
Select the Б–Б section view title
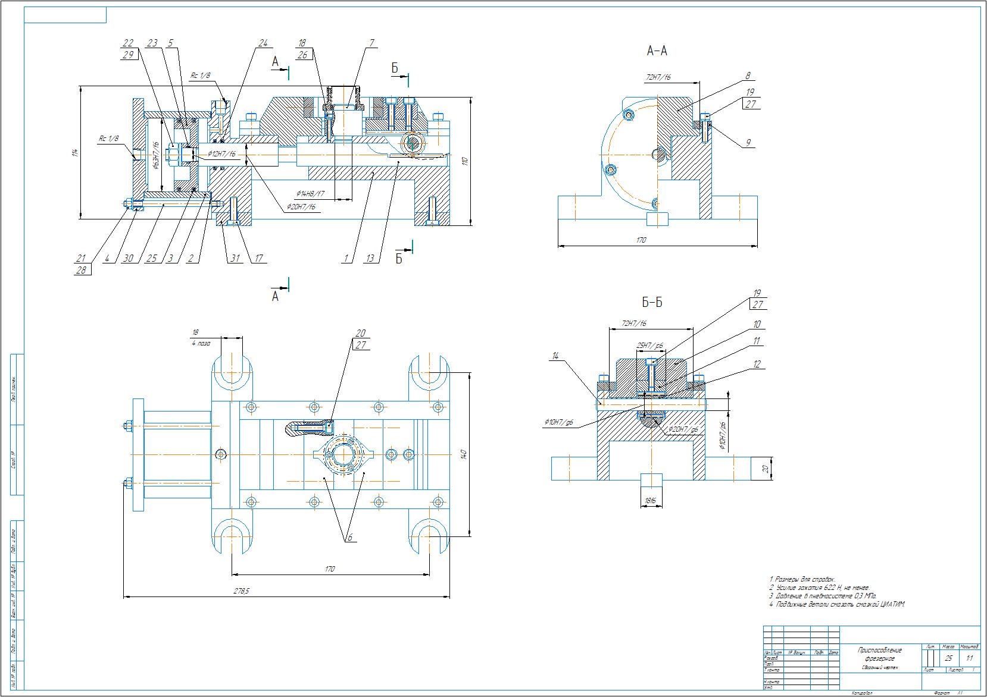pyautogui.click(x=652, y=303)
